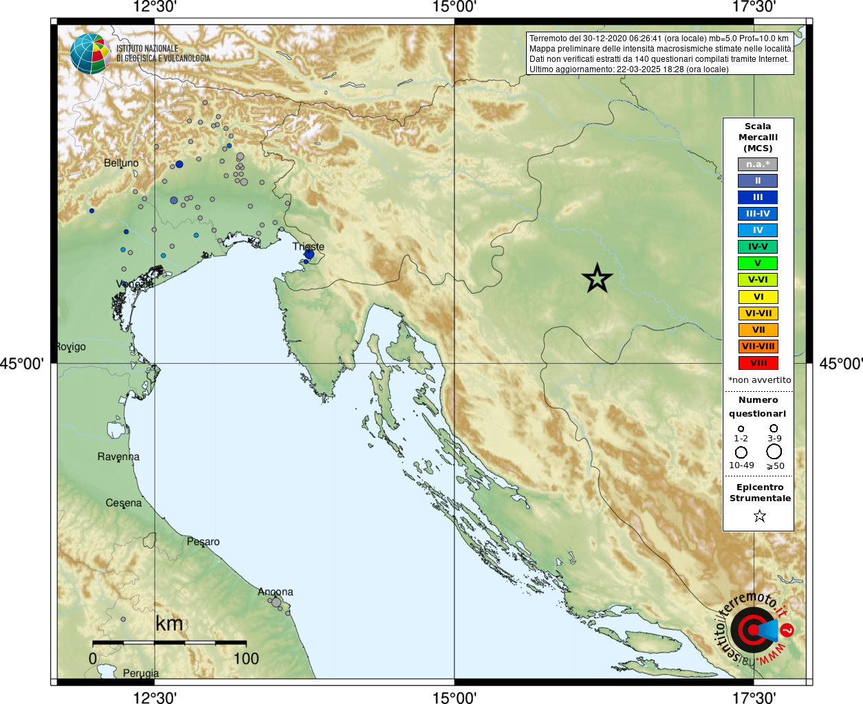This screenshot has height=704, width=863.
Task: Click the Belluno city label
Action: 121,163
